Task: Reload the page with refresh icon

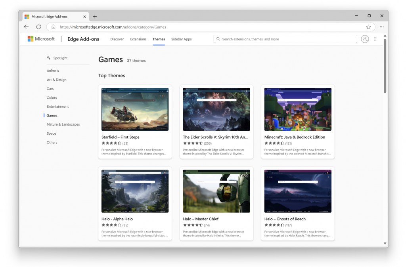Action: tap(38, 27)
